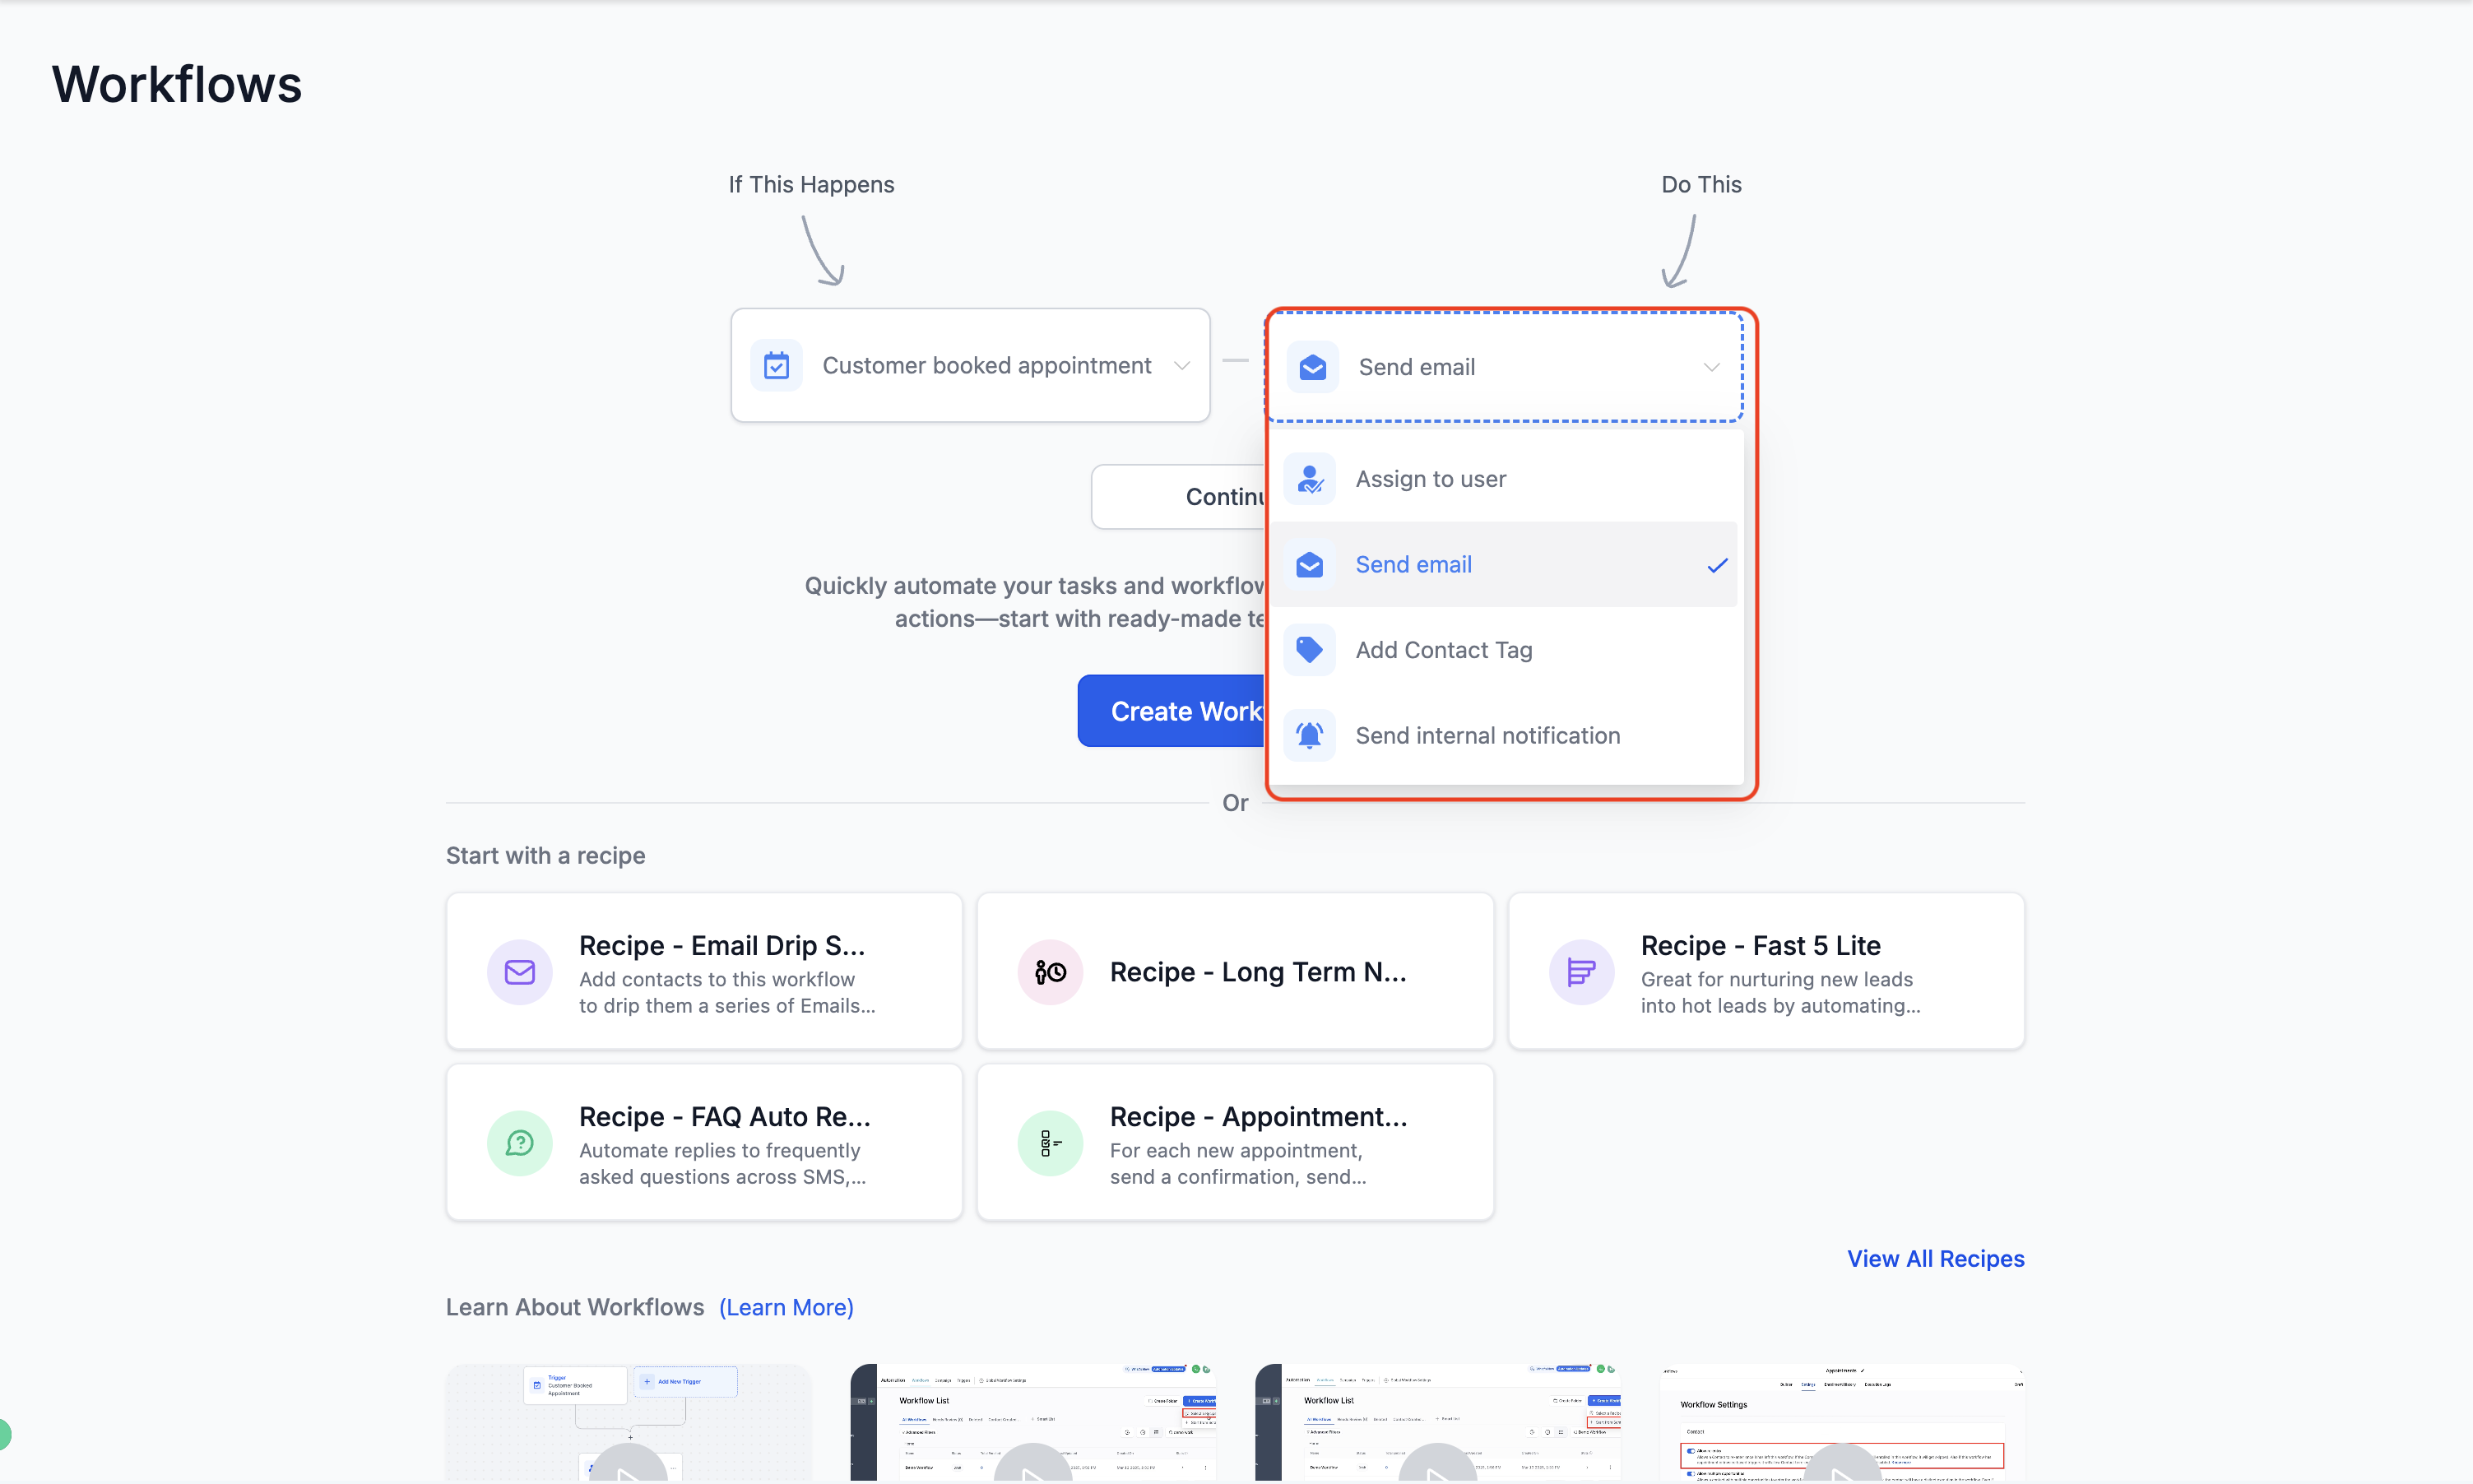Viewport: 2473px width, 1484px height.
Task: Choose Add Contact Tag from list
Action: (1443, 650)
